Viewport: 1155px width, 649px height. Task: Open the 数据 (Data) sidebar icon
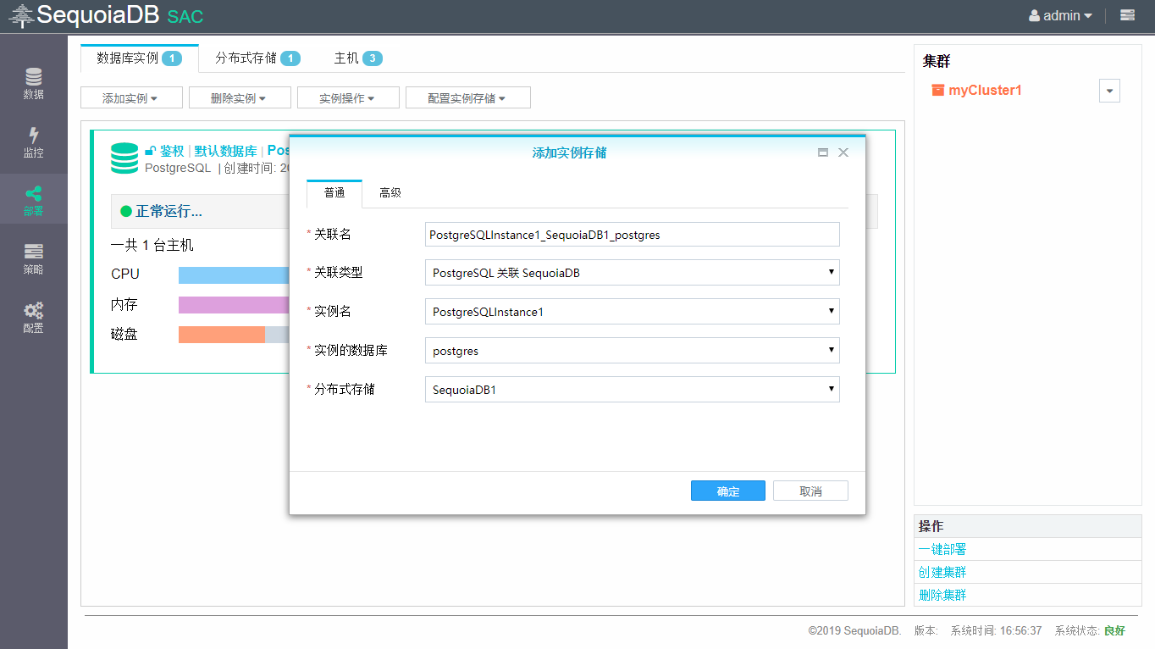(34, 83)
